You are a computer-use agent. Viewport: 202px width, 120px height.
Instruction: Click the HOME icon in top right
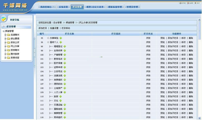click(x=182, y=3)
